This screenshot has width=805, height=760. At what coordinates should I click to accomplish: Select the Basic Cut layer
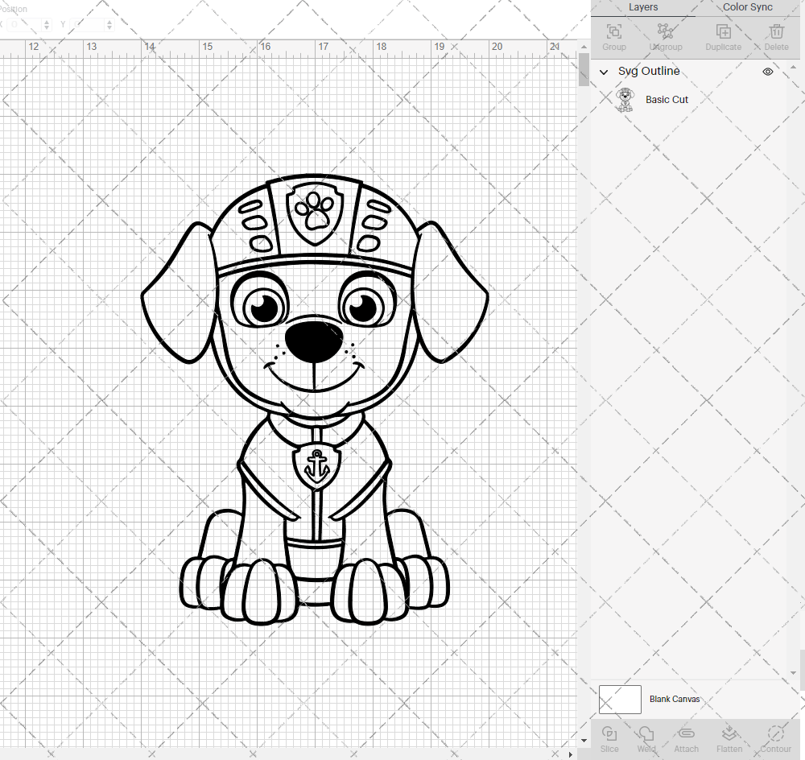tap(667, 99)
